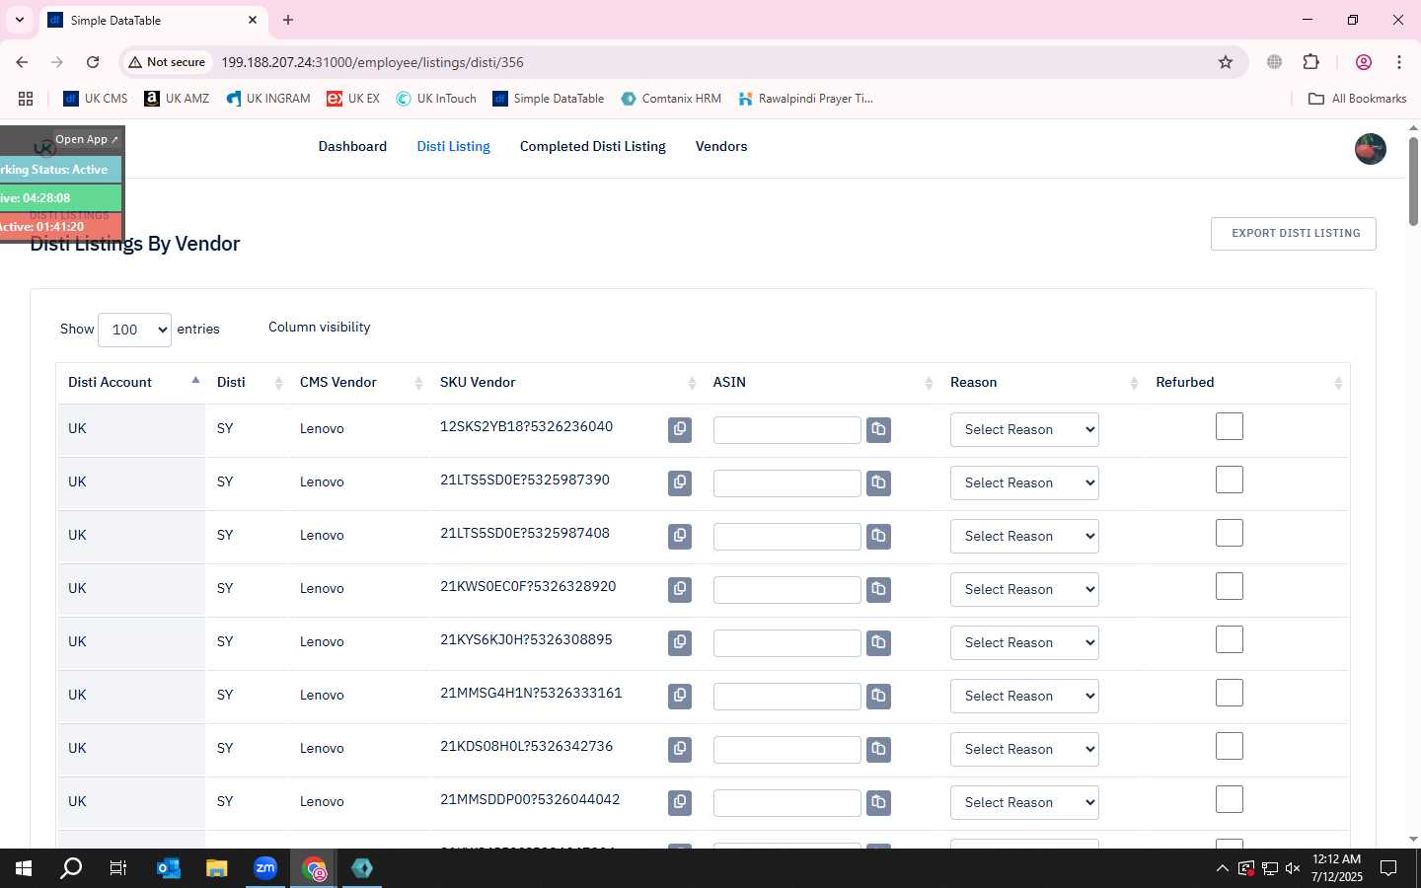Viewport: 1421px width, 888px height.
Task: Click the ASIN paste icon in the 21KWS0EC0F?5326328920 row
Action: point(878,589)
